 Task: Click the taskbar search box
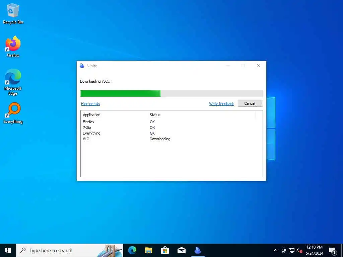70,250
